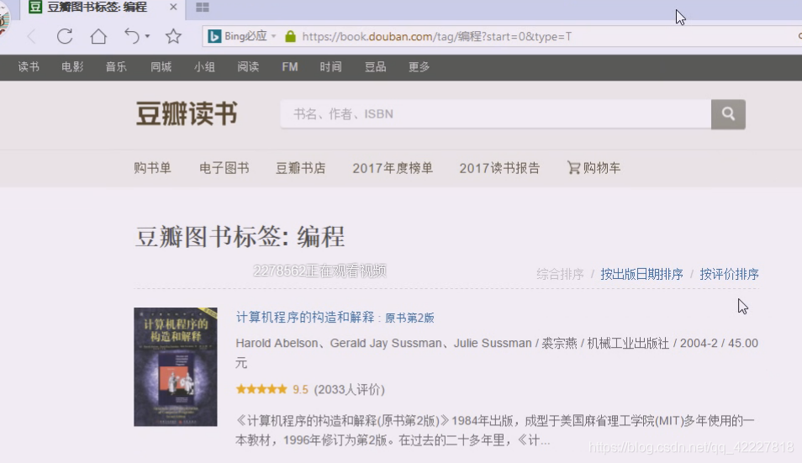Click the page heading 豆瓣图书标签: 编程
This screenshot has height=463, width=802.
pyautogui.click(x=240, y=237)
